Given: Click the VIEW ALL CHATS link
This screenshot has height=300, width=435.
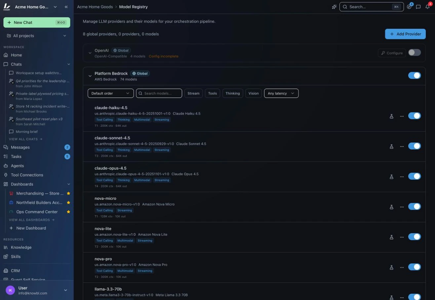Looking at the screenshot, I should (25, 139).
